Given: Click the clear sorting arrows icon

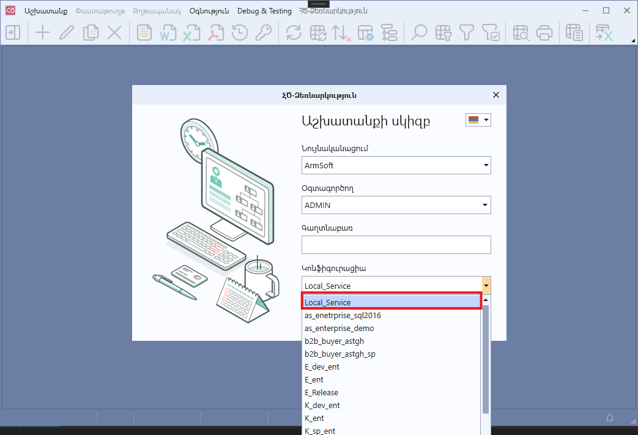Looking at the screenshot, I should [341, 32].
